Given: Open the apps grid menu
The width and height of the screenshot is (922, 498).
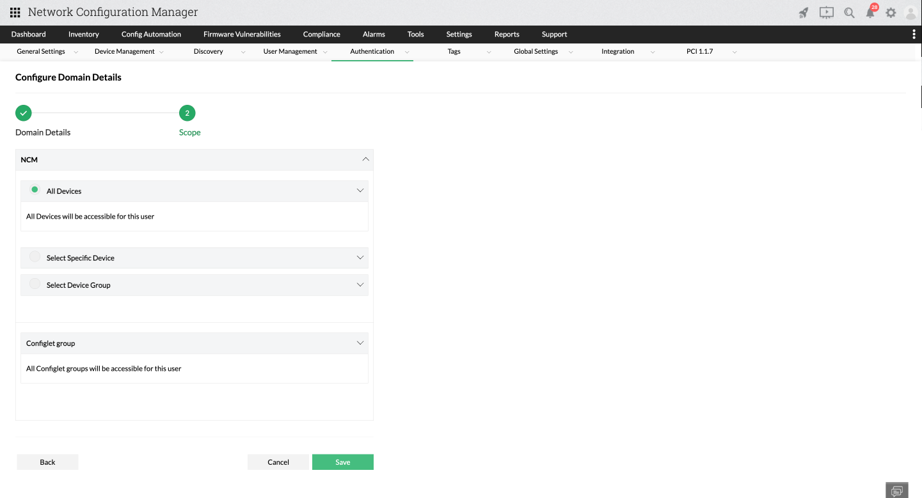Looking at the screenshot, I should [x=14, y=12].
